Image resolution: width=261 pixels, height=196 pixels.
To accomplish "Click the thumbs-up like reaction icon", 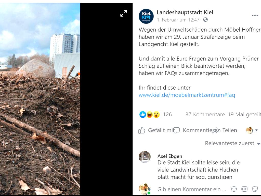I will coord(143,115).
